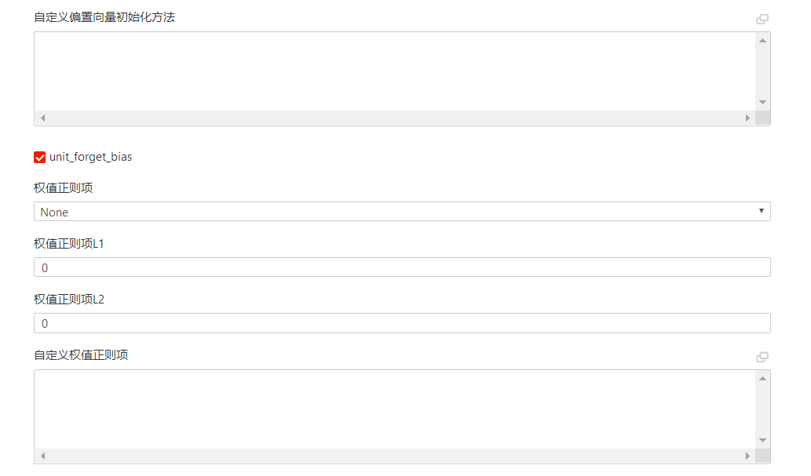Click up arrow in 自定义权值正则项 textarea scrollbar
This screenshot has height=476, width=811.
click(762, 378)
